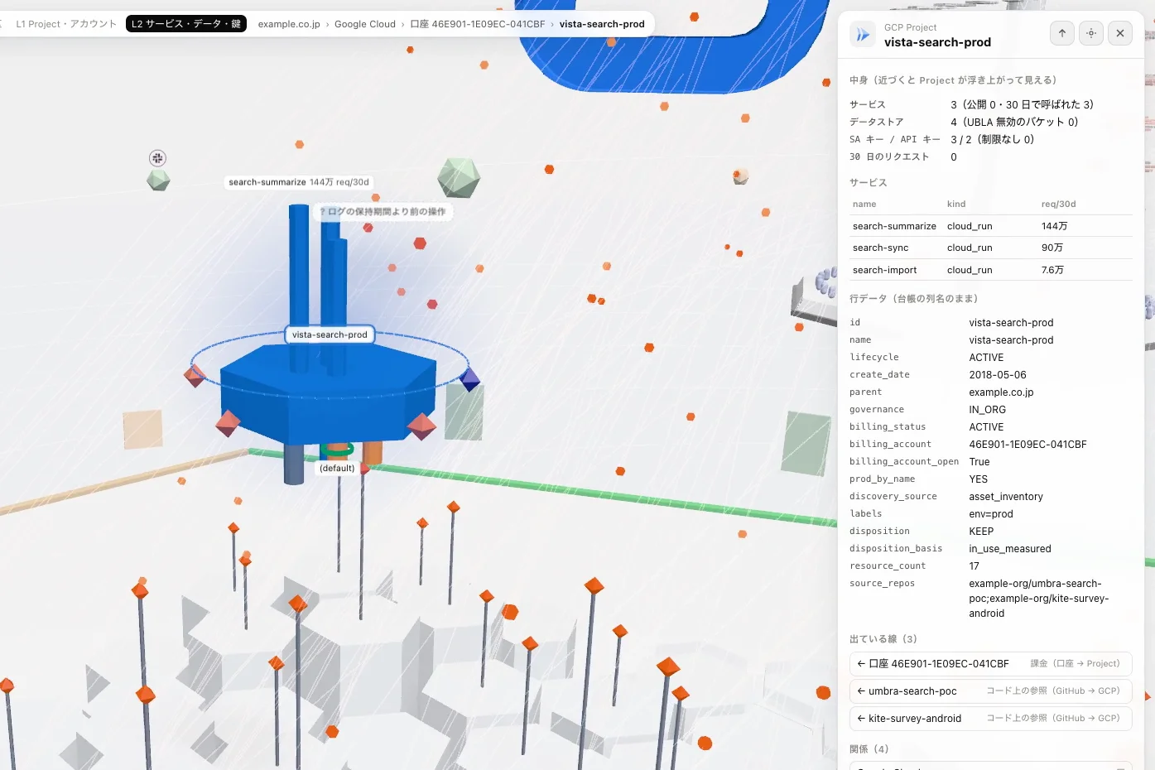The height and width of the screenshot is (770, 1155).
Task: Click the (default) label under the blue platform
Action: (337, 468)
